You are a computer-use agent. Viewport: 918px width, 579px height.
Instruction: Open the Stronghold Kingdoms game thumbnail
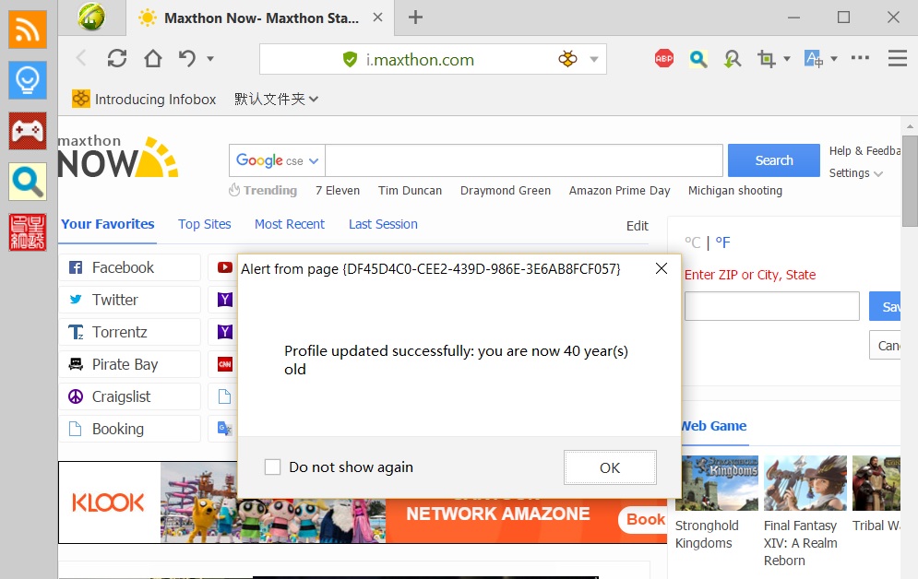pyautogui.click(x=717, y=483)
